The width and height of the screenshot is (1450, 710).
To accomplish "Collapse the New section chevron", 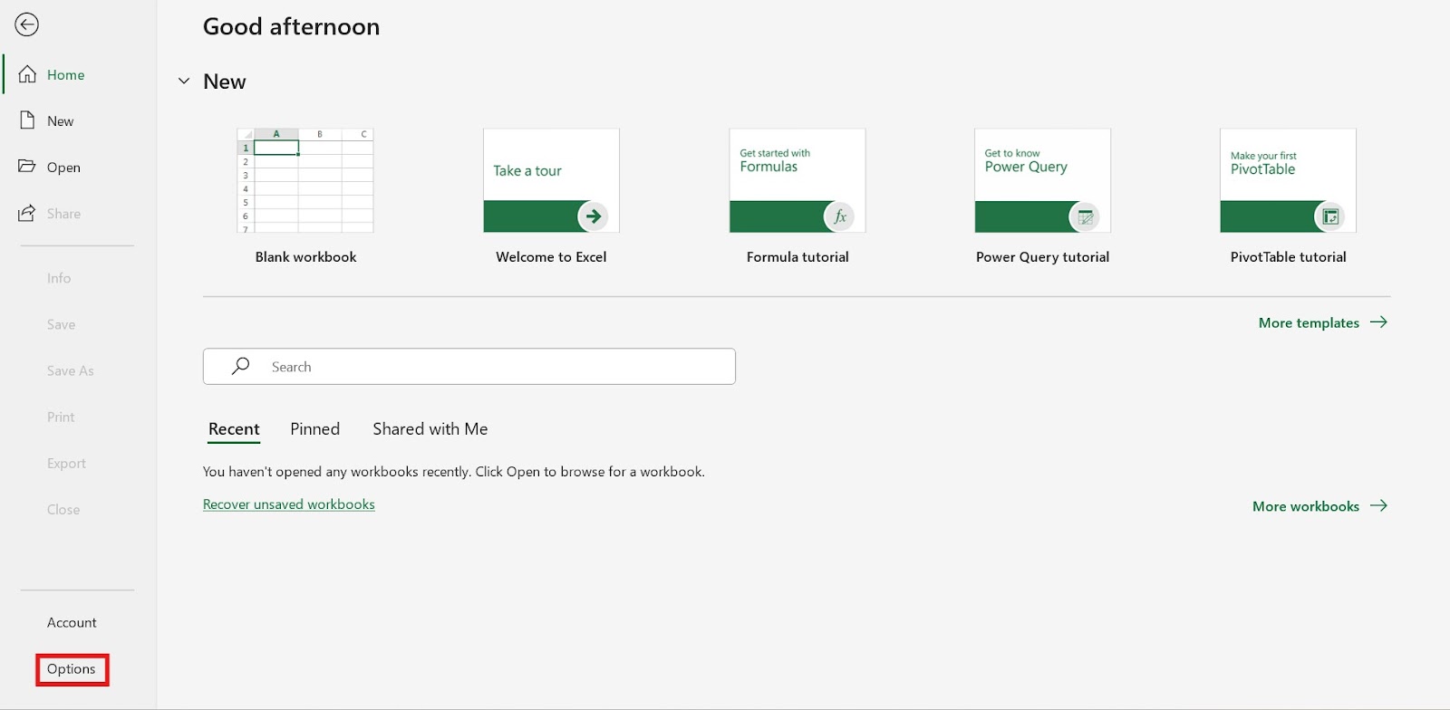I will coord(184,82).
